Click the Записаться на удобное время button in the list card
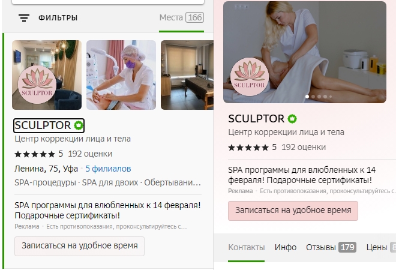The width and height of the screenshot is (396, 270). [x=79, y=246]
